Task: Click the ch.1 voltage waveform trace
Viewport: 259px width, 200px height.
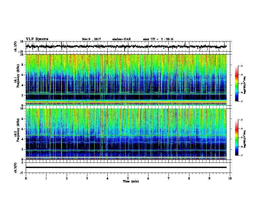Action: (126, 46)
